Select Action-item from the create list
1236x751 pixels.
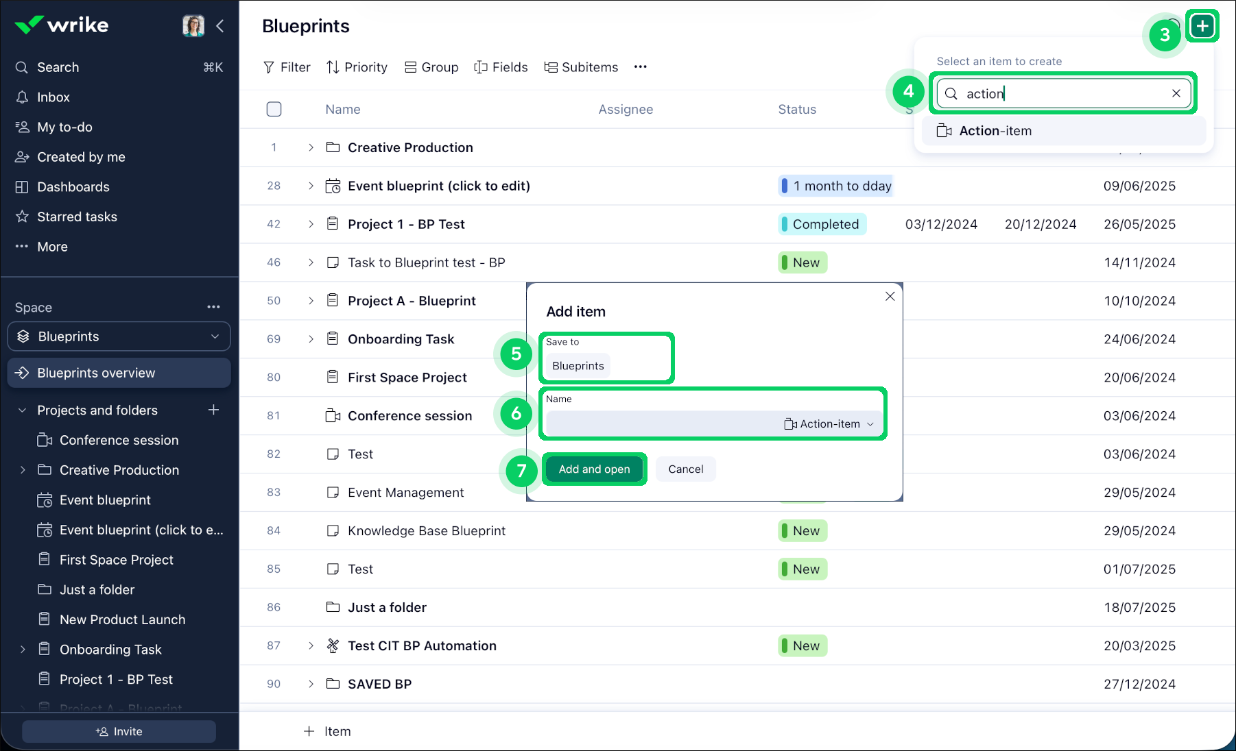[995, 131]
